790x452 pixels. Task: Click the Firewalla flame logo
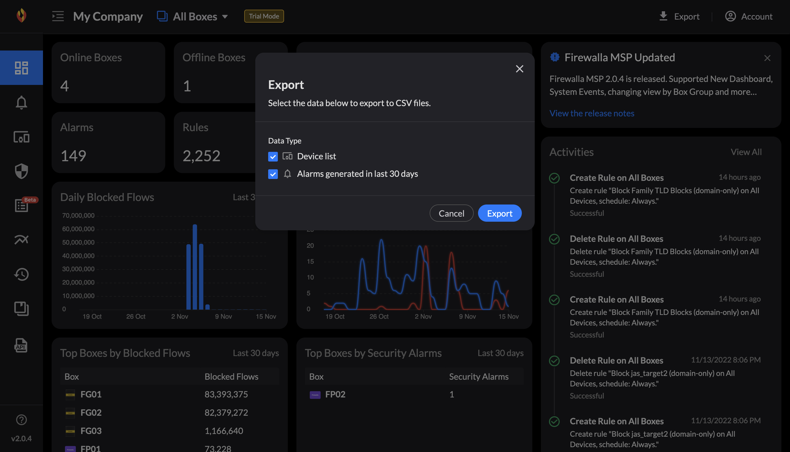(21, 15)
